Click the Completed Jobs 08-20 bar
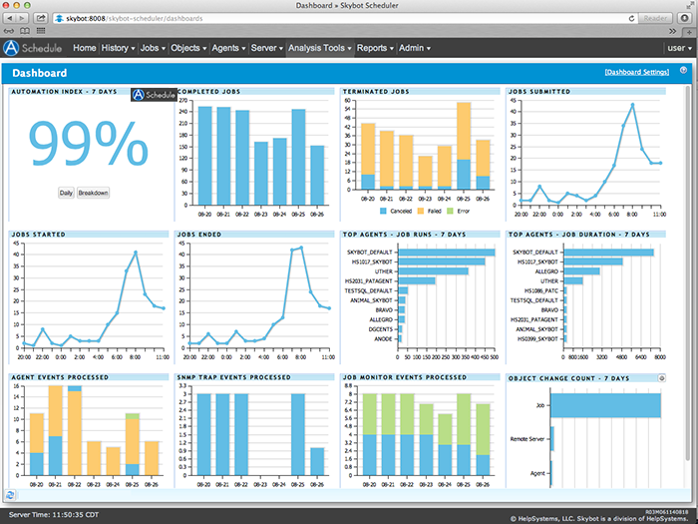 [x=204, y=156]
